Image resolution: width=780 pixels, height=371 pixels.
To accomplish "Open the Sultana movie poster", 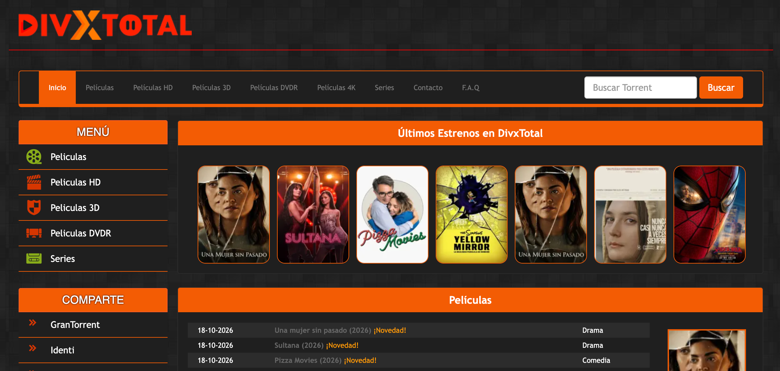I will pyautogui.click(x=313, y=215).
